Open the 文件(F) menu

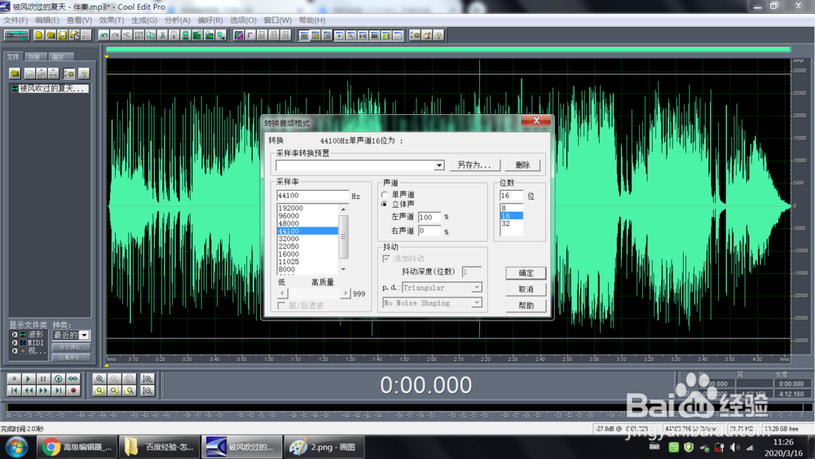[15, 20]
